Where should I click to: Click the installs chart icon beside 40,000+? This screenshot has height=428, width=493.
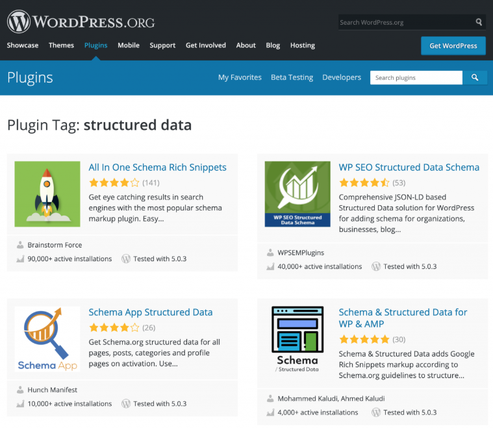pyautogui.click(x=270, y=267)
